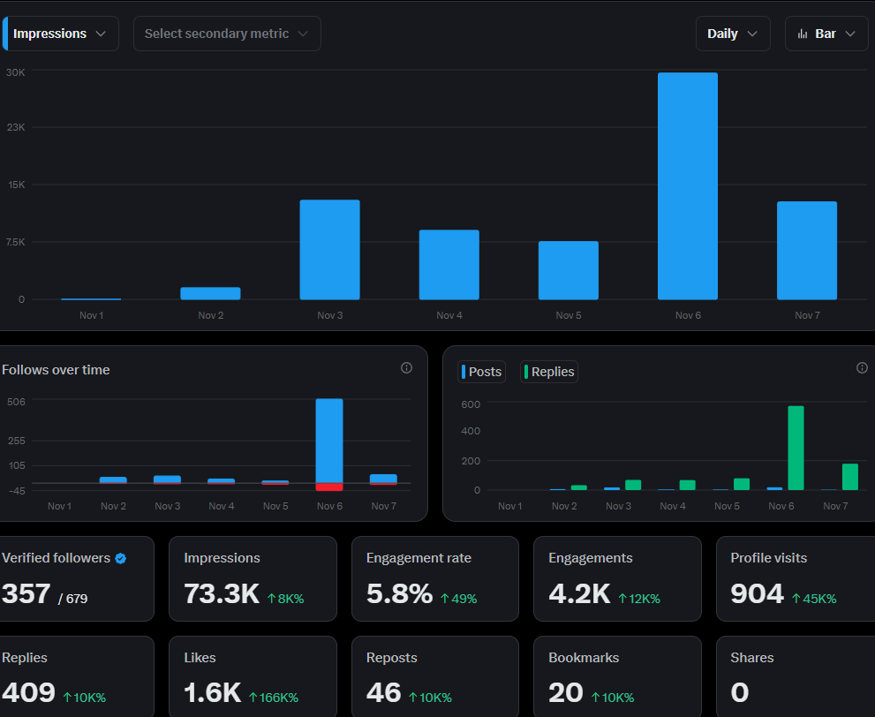Screen dimensions: 875x717
Task: Click the Nov 4 impressions bar
Action: (x=449, y=265)
